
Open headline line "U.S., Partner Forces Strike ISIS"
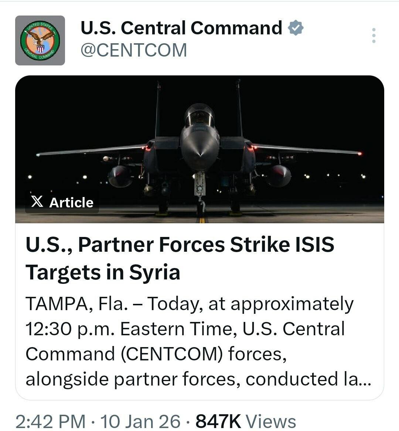[180, 245]
